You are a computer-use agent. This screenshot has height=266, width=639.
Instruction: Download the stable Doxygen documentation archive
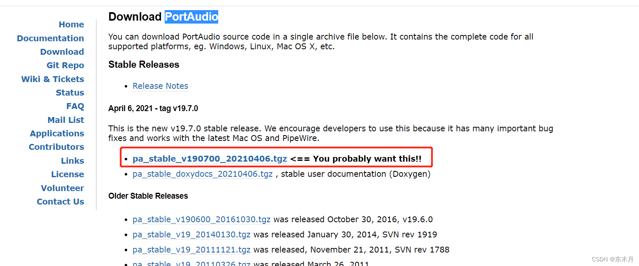point(203,174)
